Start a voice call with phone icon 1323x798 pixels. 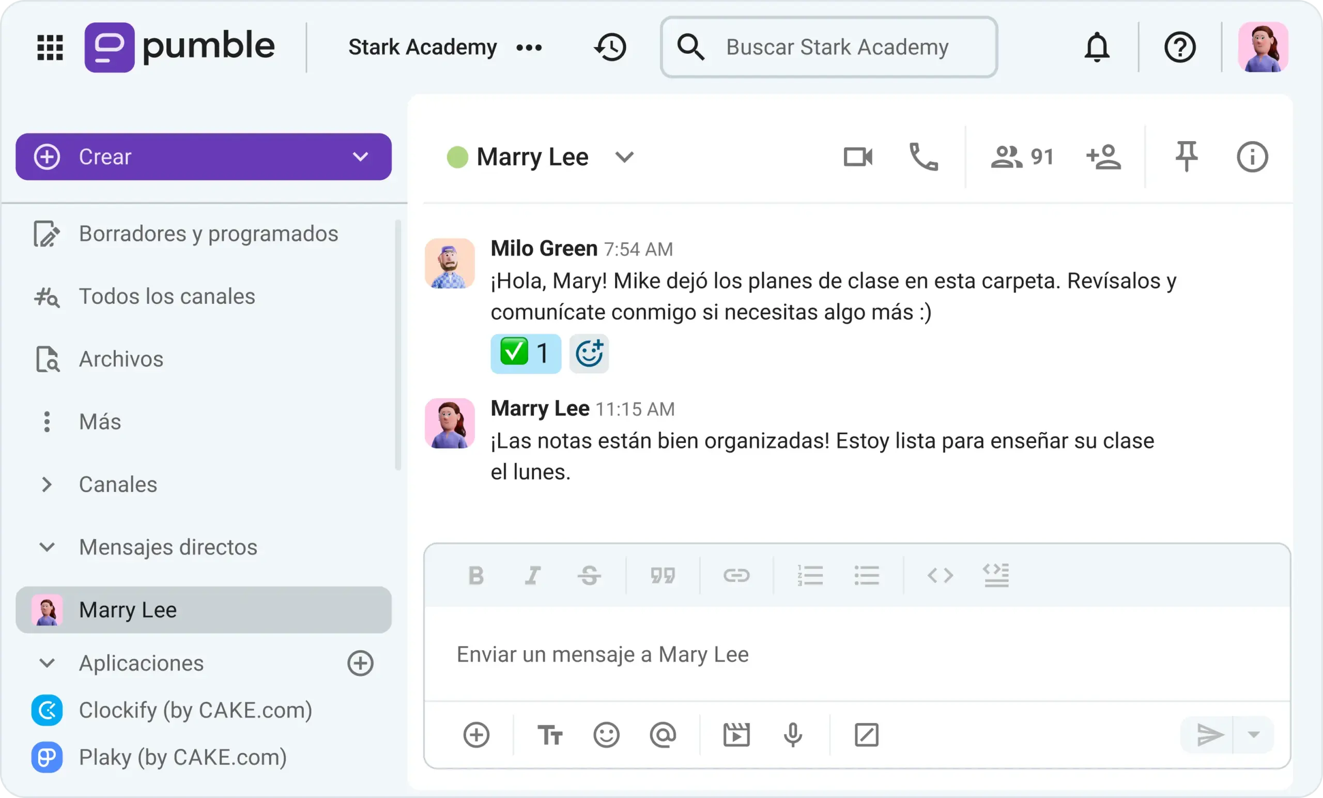923,157
